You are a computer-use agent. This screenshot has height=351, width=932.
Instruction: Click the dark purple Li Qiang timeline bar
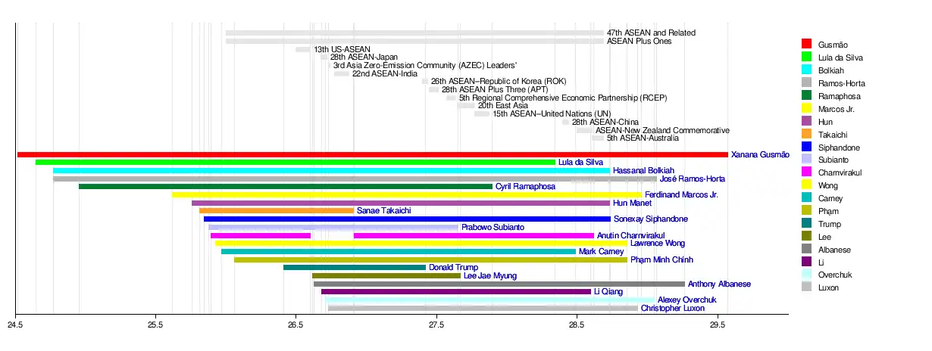(456, 291)
